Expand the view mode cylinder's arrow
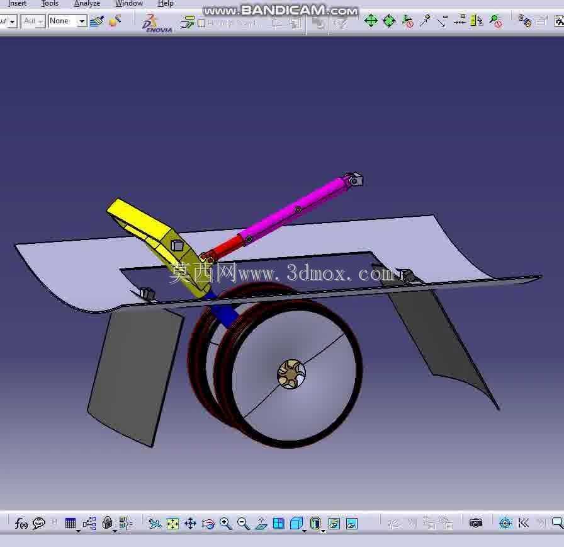The image size is (564, 547). coord(324,531)
